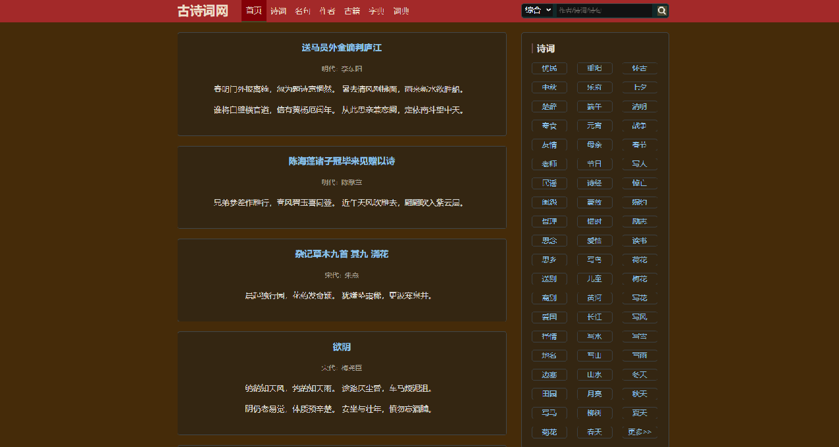Expand more tags via 更多>>

639,432
